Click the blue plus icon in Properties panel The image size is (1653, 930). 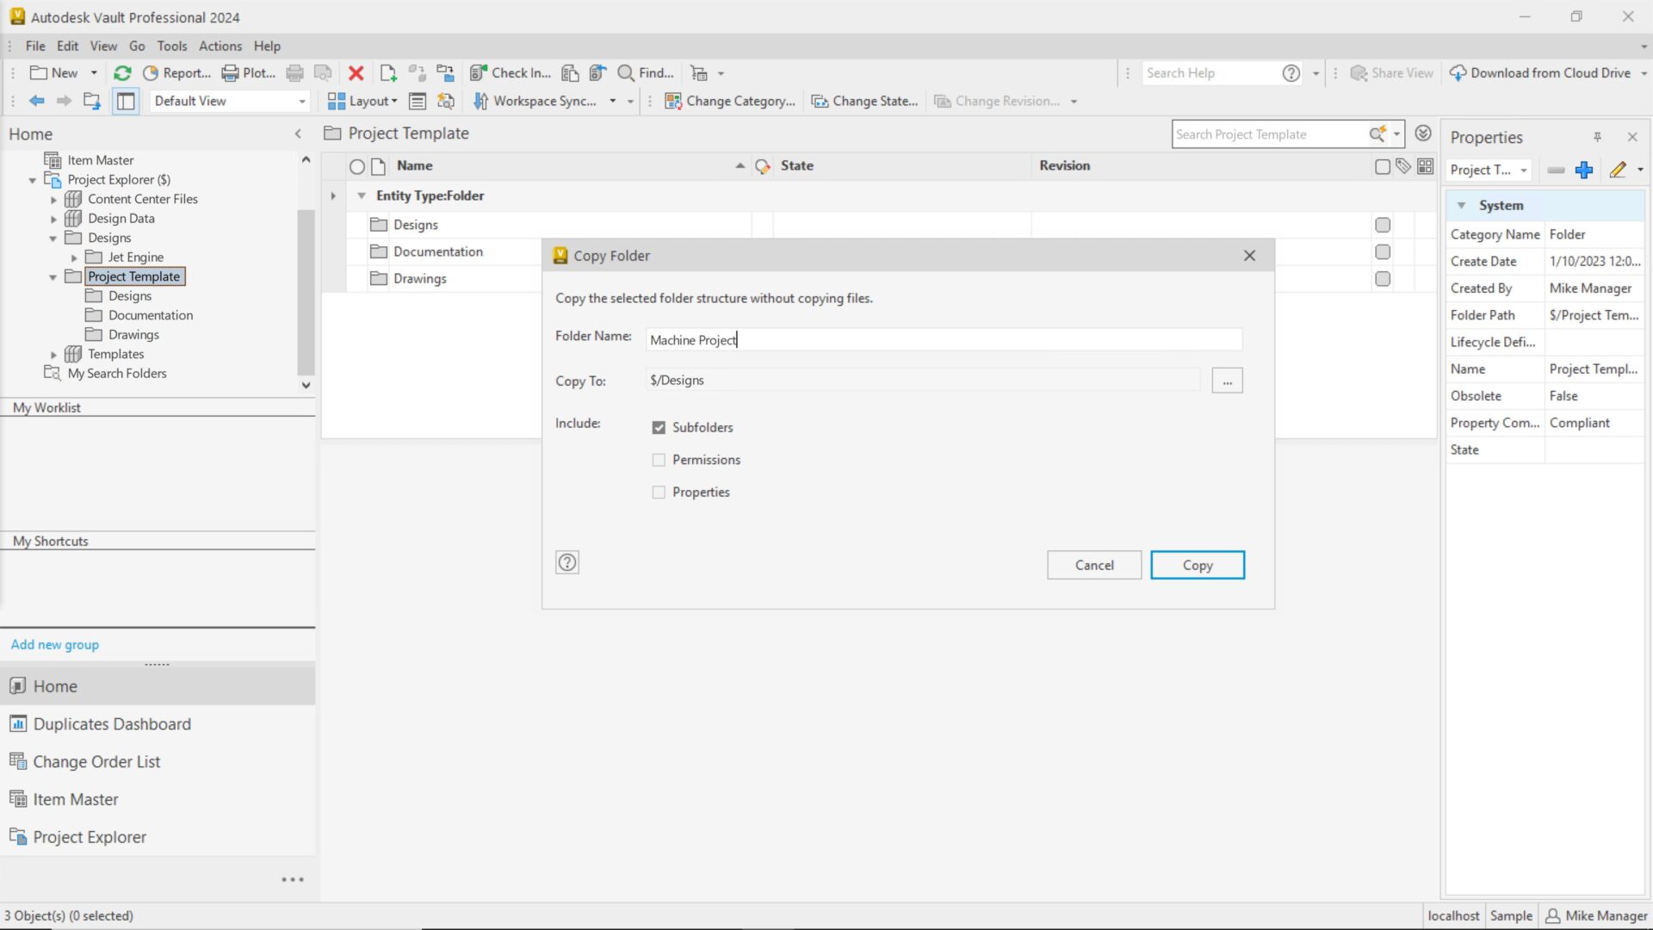pos(1584,170)
